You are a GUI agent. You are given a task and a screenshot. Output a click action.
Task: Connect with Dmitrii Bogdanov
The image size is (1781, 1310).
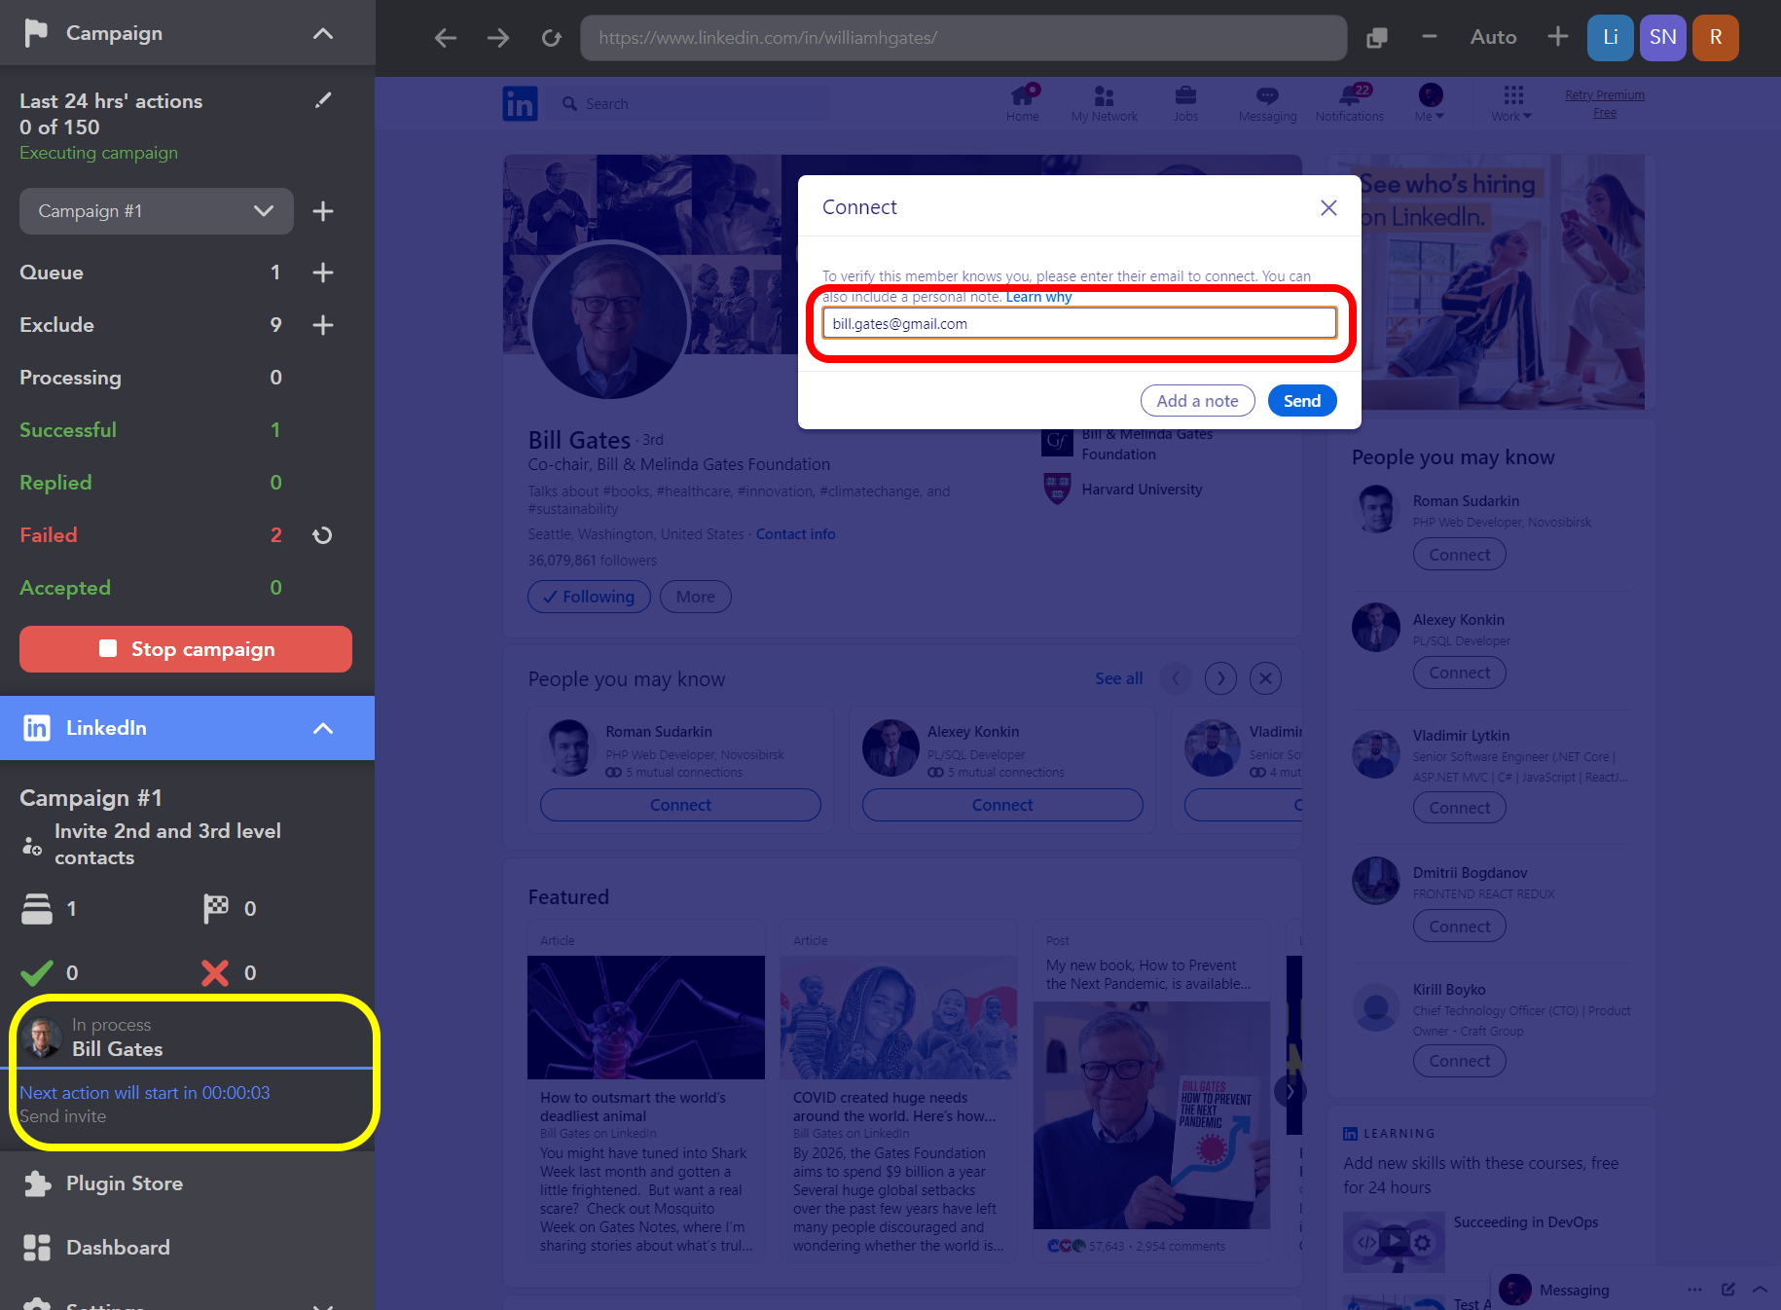coord(1459,927)
